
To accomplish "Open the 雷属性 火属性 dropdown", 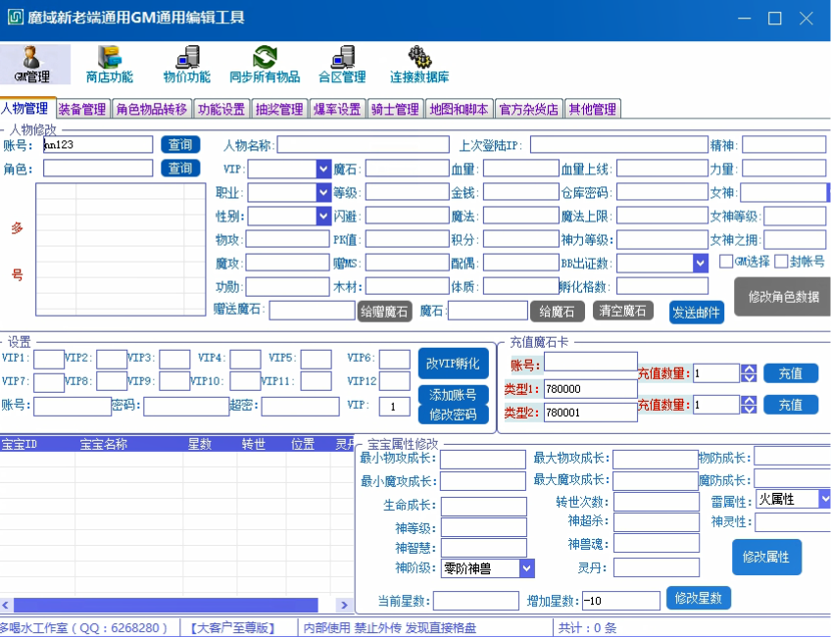I will (x=824, y=499).
